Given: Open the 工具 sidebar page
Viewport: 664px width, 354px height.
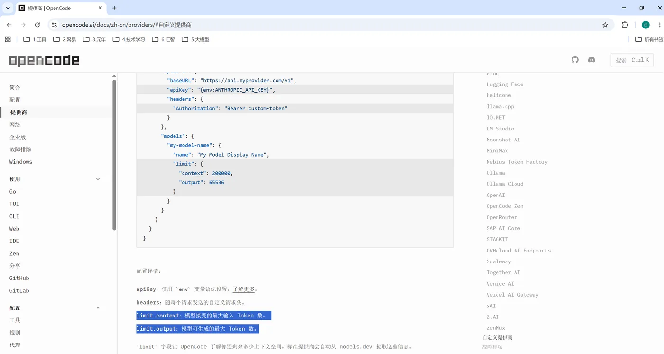Looking at the screenshot, I should point(15,320).
